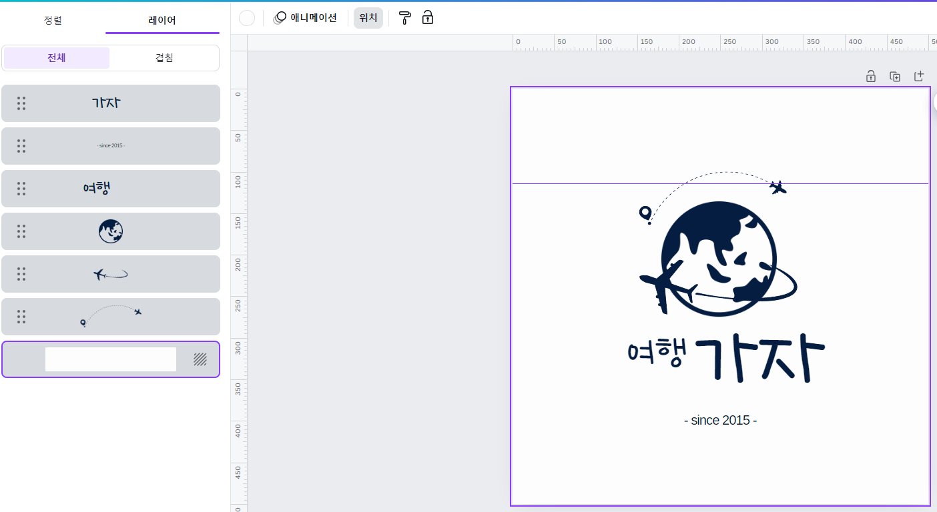Select the dotted flight path layer
The image size is (937, 512).
111,317
